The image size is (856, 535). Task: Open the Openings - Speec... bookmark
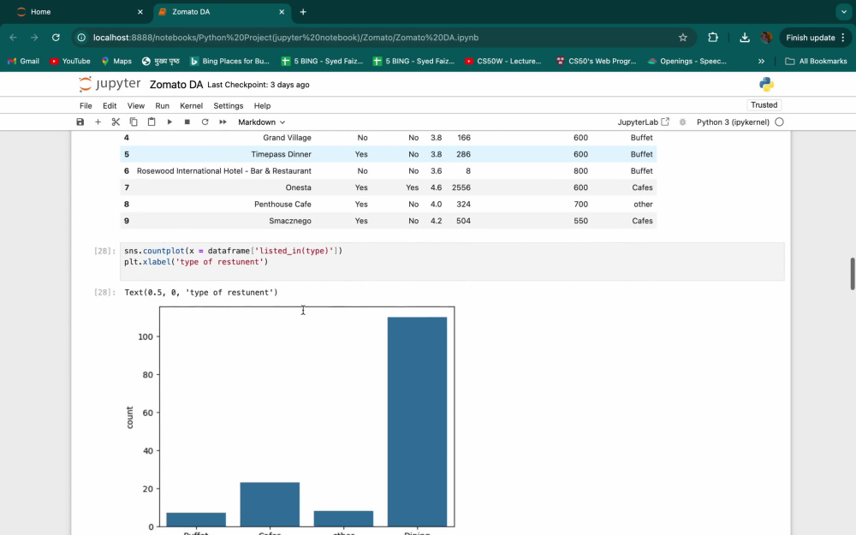[687, 61]
